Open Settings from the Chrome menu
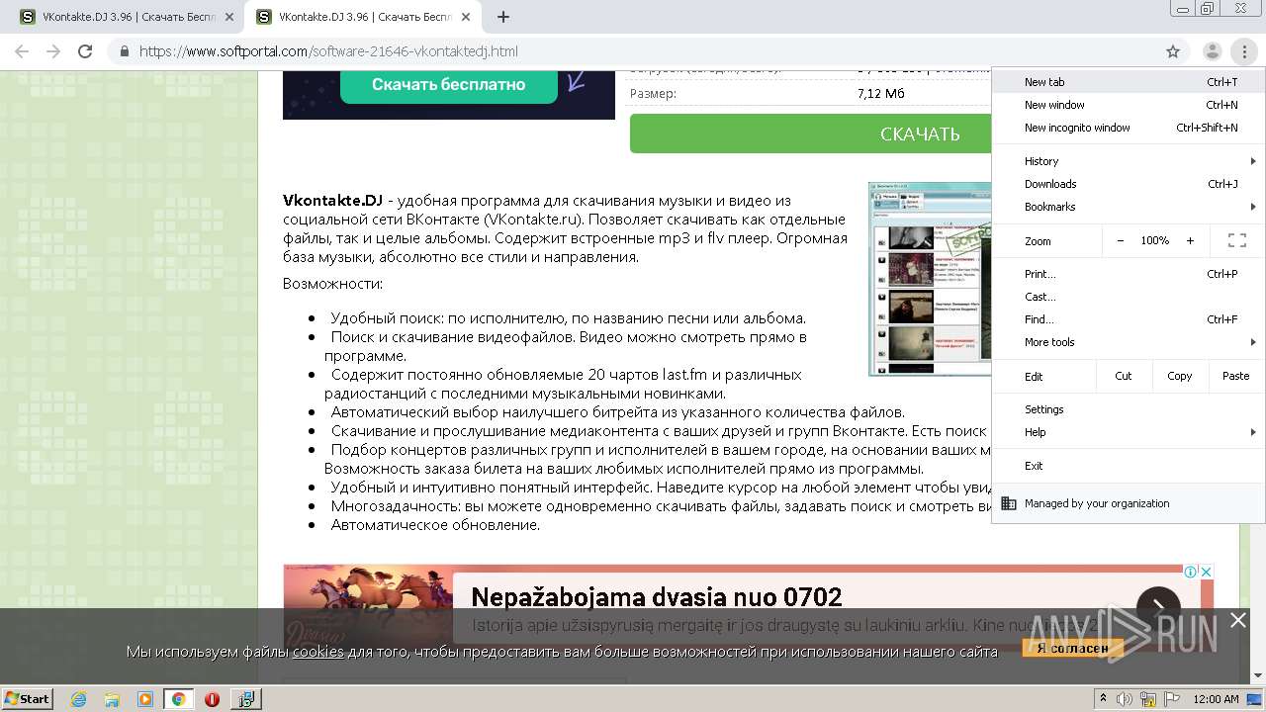The width and height of the screenshot is (1266, 712). (1128, 409)
